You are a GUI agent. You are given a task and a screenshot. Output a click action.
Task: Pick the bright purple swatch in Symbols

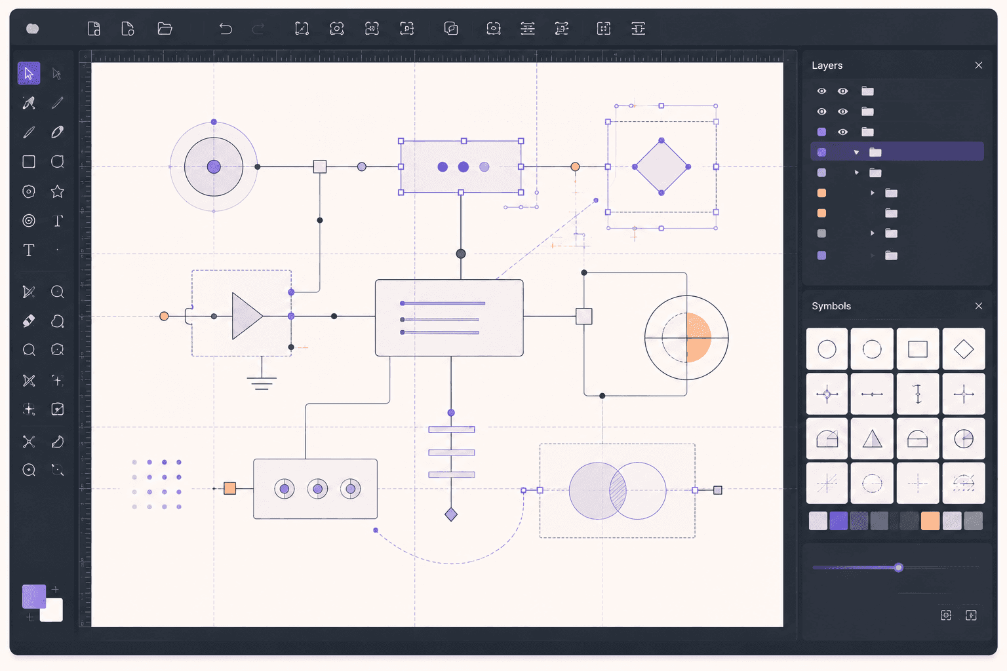[x=839, y=521]
